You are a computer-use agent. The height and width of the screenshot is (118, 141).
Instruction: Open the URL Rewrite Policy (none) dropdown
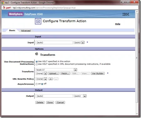point(41,79)
